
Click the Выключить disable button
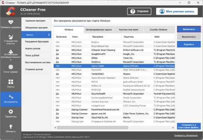tap(189, 37)
